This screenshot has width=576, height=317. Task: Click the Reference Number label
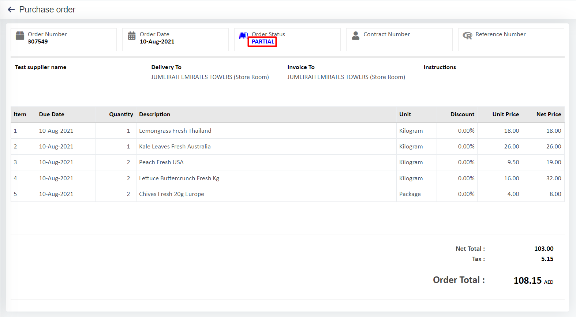click(500, 34)
